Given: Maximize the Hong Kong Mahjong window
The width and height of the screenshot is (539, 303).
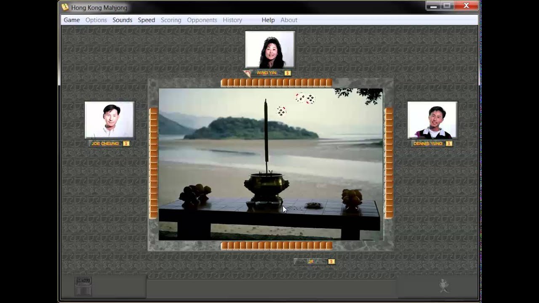Looking at the screenshot, I should [447, 5].
